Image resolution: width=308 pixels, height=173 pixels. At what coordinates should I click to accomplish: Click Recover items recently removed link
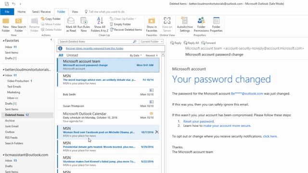pos(95,49)
